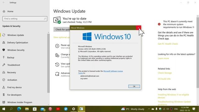Viewport: 199px width, 112px height.
Task: Click the View update history icon
Action: 57,64
